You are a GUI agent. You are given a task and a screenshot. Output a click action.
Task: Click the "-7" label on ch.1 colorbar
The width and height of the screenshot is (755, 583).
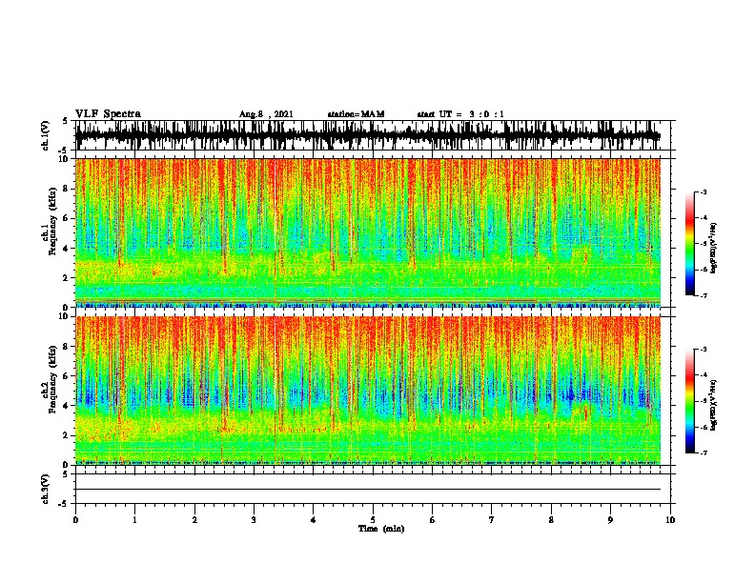(703, 295)
